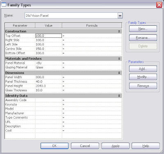The width and height of the screenshot is (164, 154).
Task: Select the Panel Thickness parameter label
Action: 16,82
